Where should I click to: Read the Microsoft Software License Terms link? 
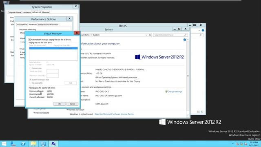coord(114,114)
